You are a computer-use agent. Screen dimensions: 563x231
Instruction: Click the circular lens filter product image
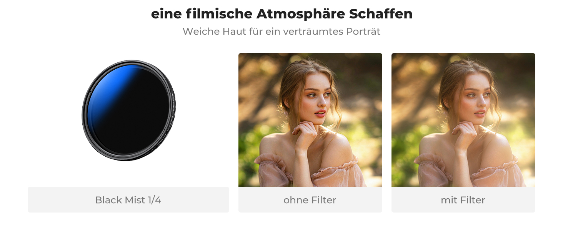pos(128,110)
